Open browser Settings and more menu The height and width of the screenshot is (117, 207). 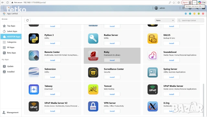[195, 2]
